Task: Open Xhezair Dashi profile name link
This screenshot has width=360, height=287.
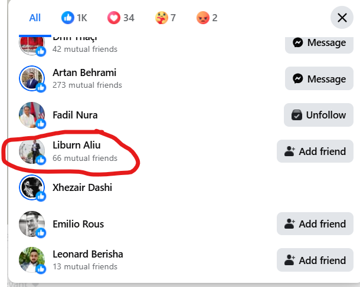Action: 82,187
